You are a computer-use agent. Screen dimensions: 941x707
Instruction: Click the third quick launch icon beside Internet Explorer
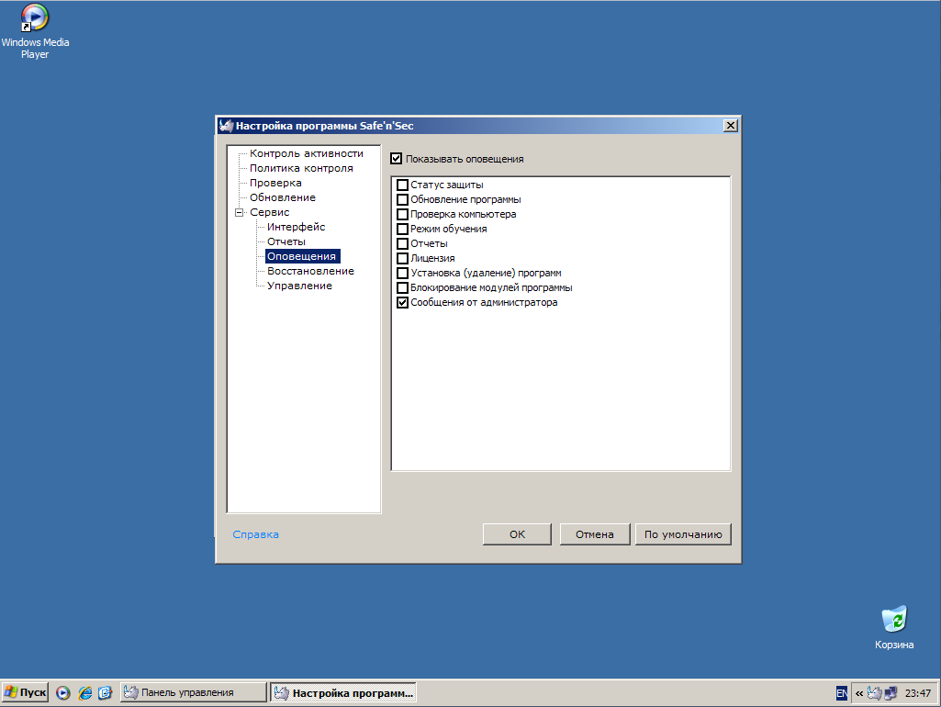click(x=105, y=692)
